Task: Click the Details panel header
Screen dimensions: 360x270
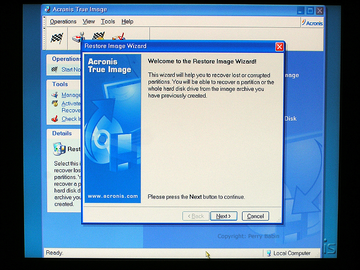Action: pyautogui.click(x=62, y=133)
